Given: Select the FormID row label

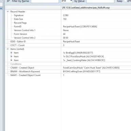Looking at the screenshot, I should click(18, 27).
